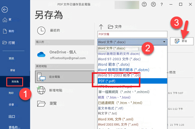Click the back arrow icon
Viewport: 195px width, 129px height.
point(5,10)
